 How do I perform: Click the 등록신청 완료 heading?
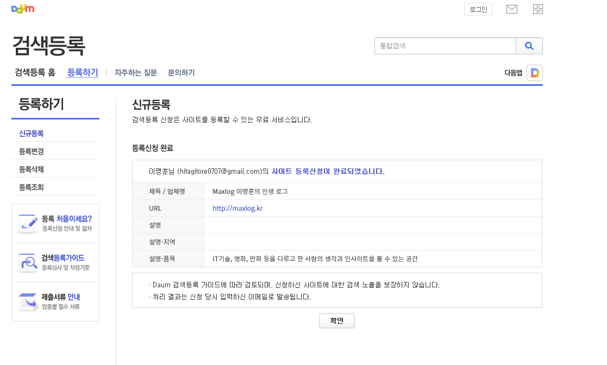click(x=153, y=148)
